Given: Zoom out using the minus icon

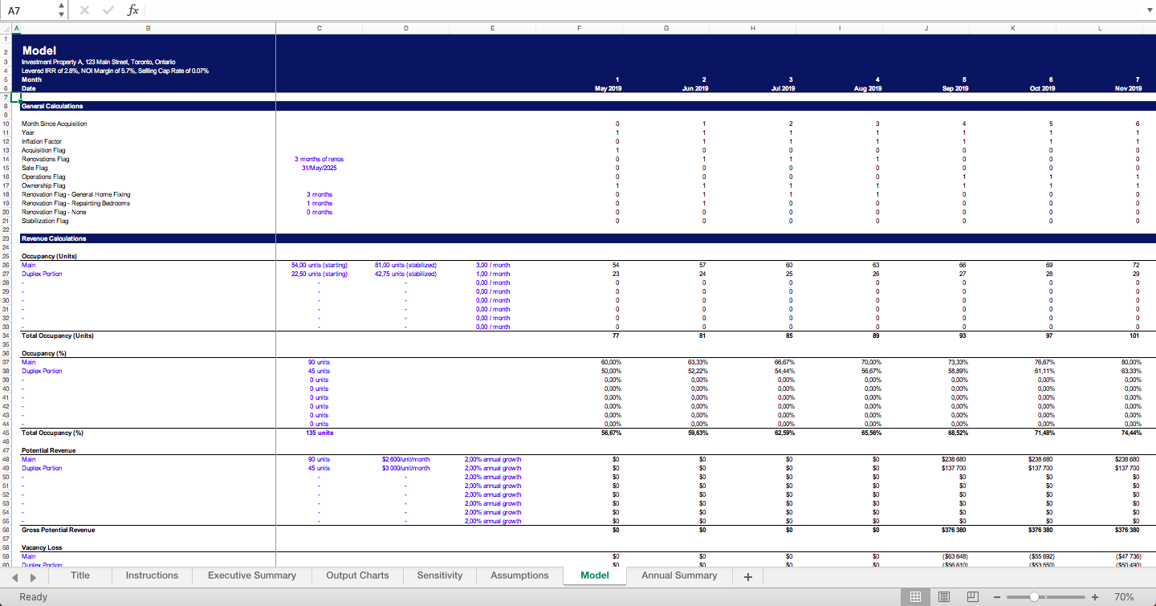Looking at the screenshot, I should 996,596.
